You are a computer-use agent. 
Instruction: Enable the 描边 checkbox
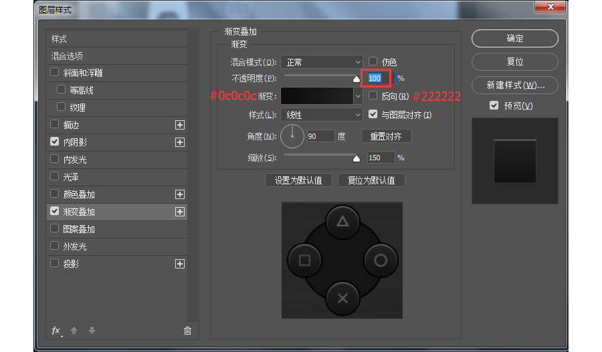coord(55,124)
